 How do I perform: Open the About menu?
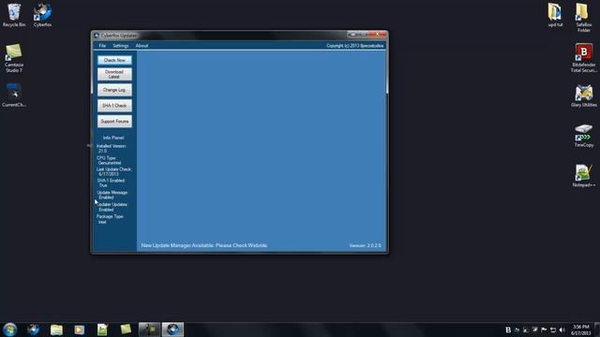[x=142, y=46]
